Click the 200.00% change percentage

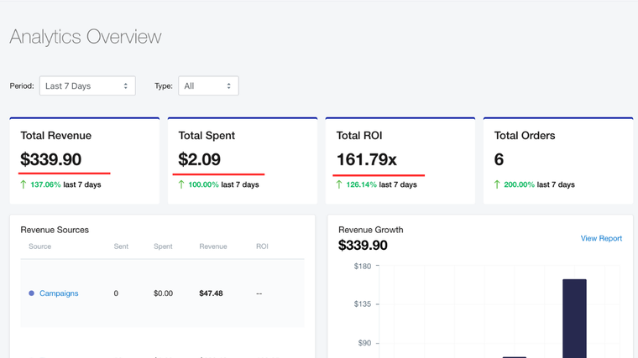[519, 184]
